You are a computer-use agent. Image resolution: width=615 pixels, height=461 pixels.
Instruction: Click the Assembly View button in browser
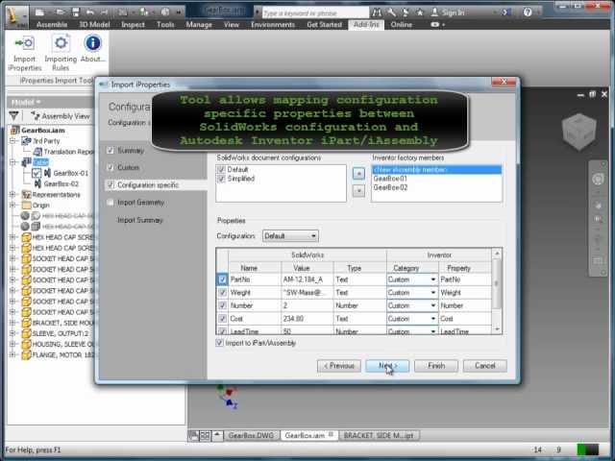(x=61, y=115)
